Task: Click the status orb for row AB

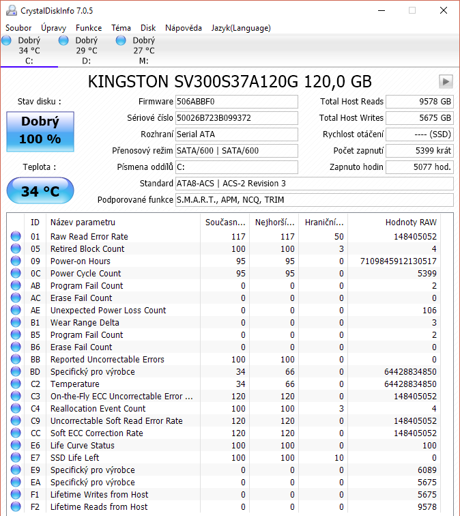Action: point(16,285)
